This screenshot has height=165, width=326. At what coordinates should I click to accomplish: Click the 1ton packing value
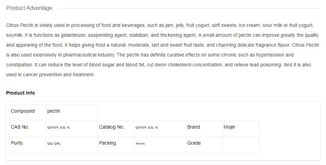click(x=140, y=144)
